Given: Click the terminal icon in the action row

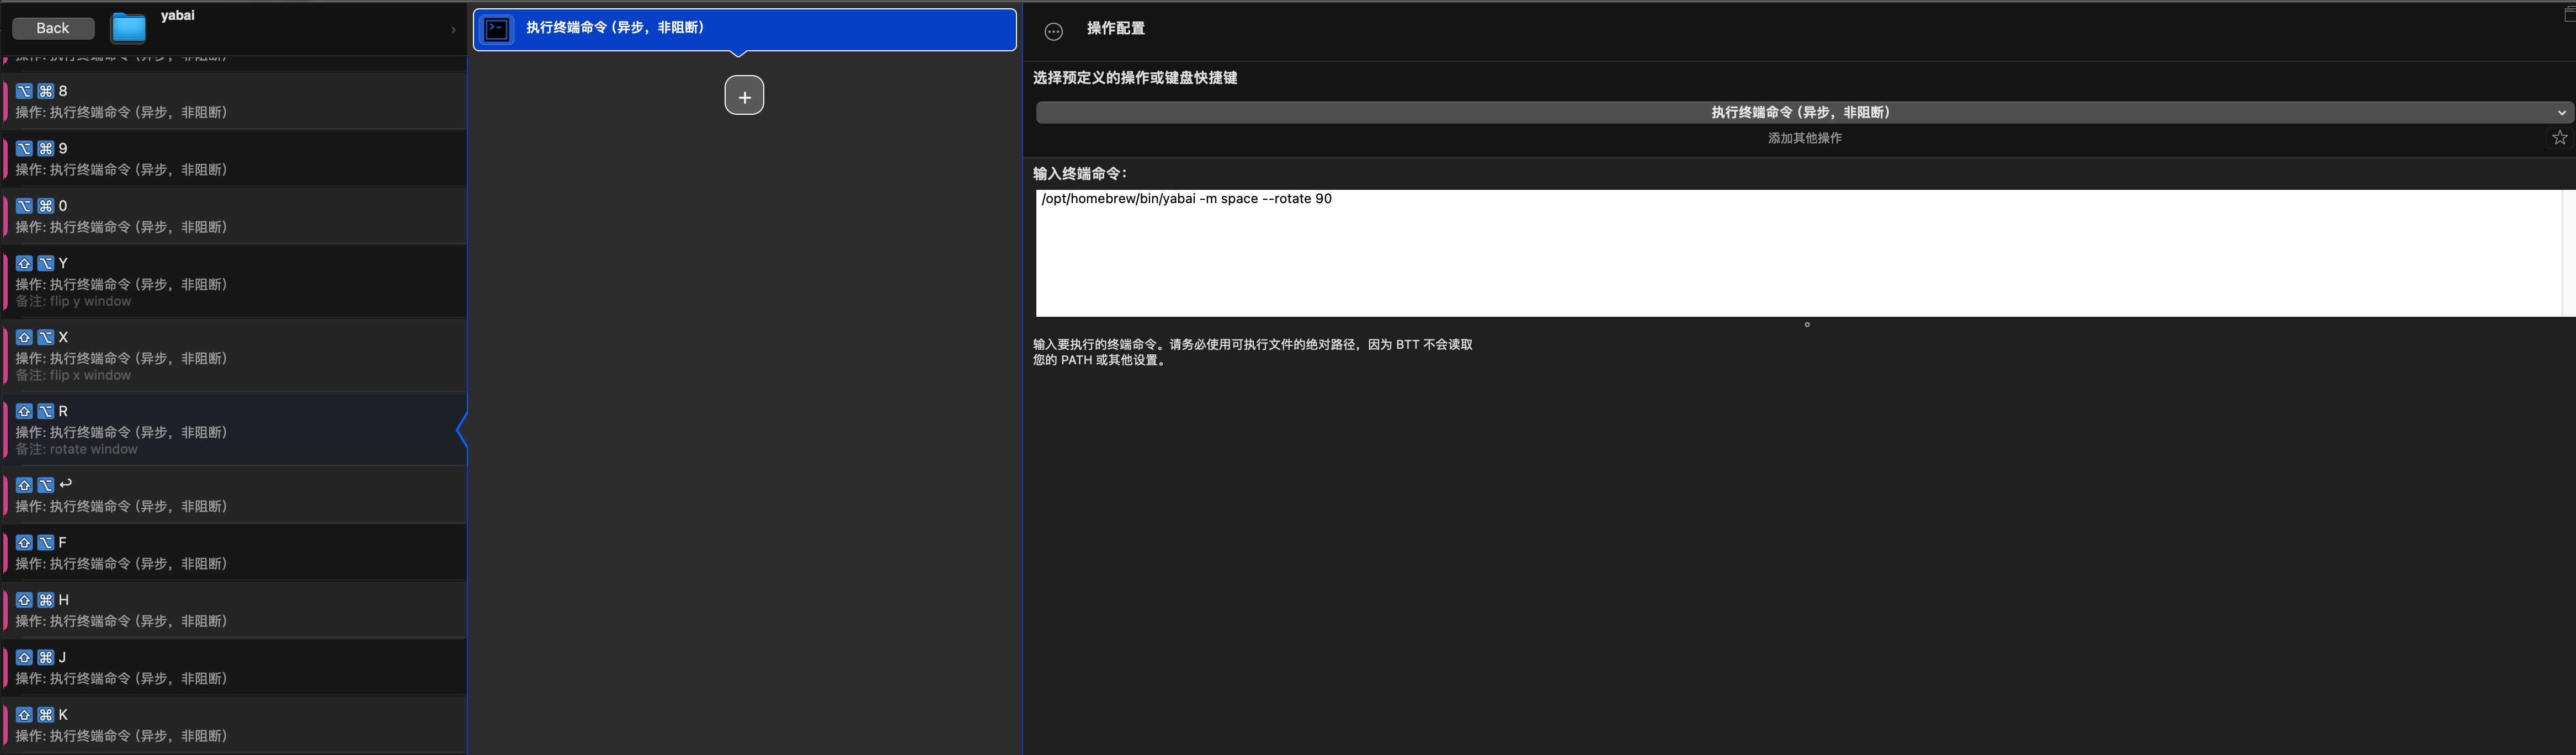Looking at the screenshot, I should click(x=498, y=29).
